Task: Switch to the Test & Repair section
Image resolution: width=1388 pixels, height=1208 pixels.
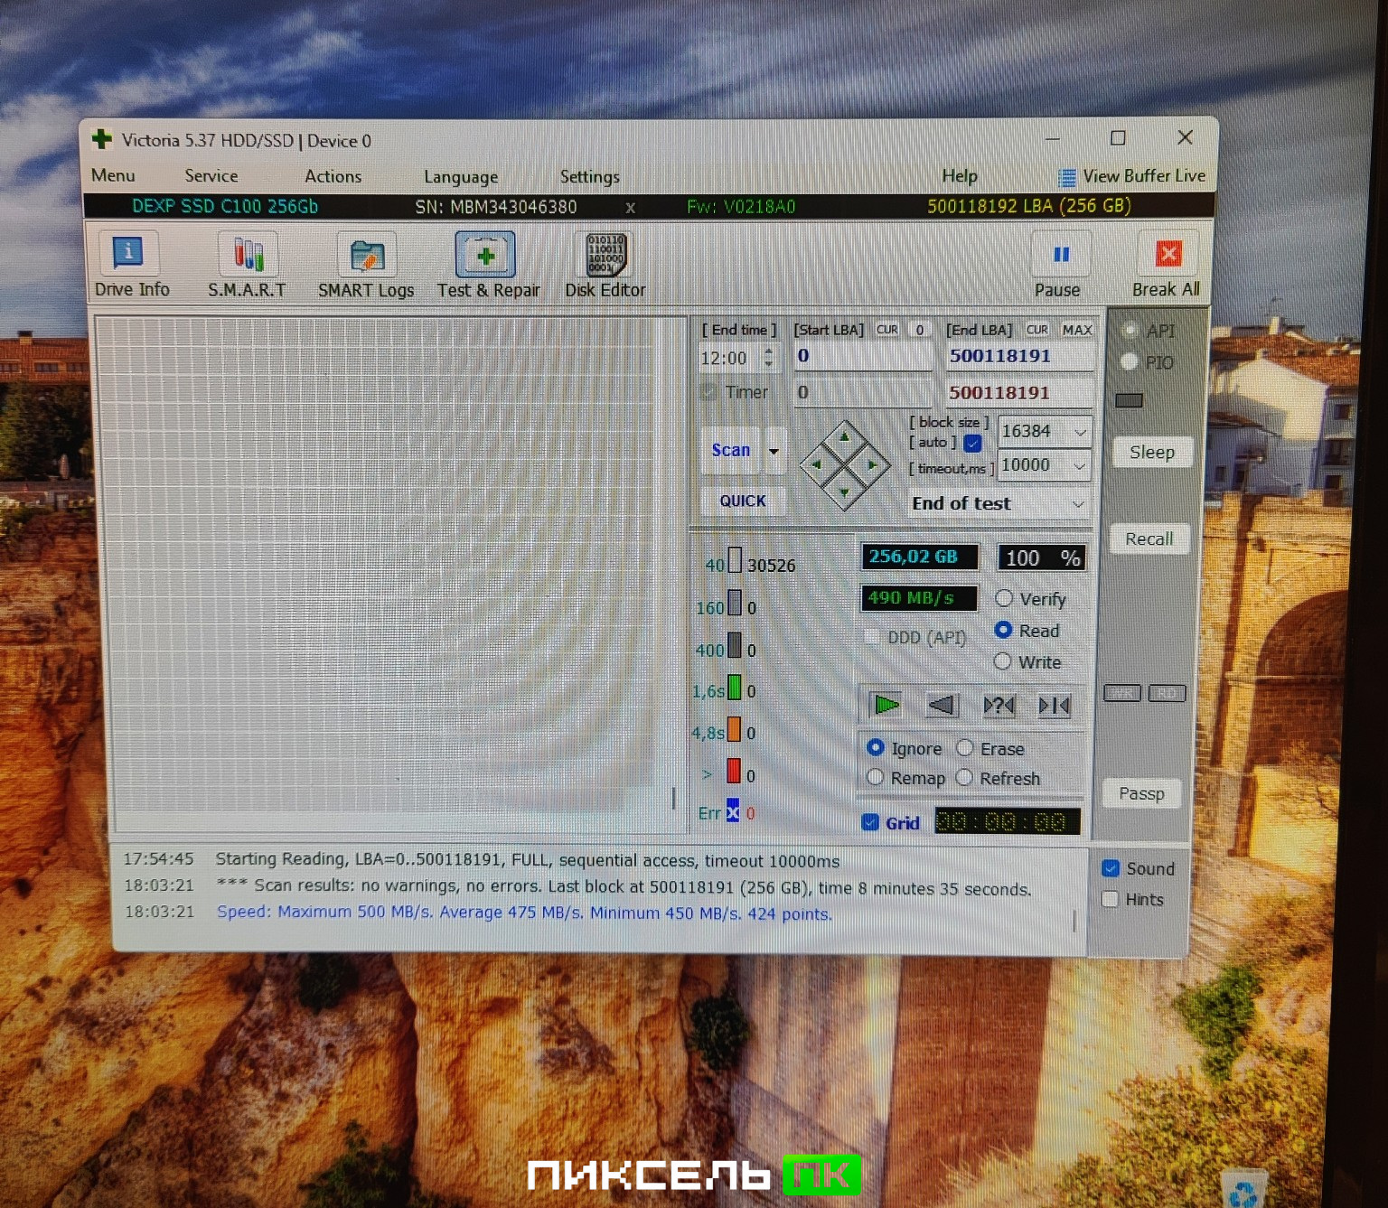Action: (x=488, y=265)
